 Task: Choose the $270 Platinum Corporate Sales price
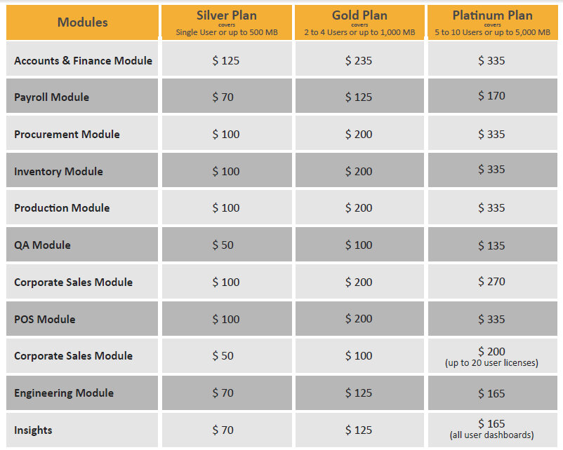tap(491, 282)
